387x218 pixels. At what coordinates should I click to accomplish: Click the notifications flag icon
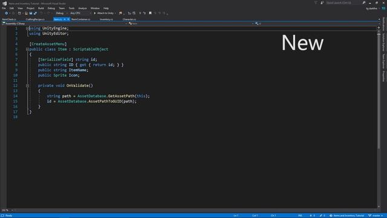(316, 2)
